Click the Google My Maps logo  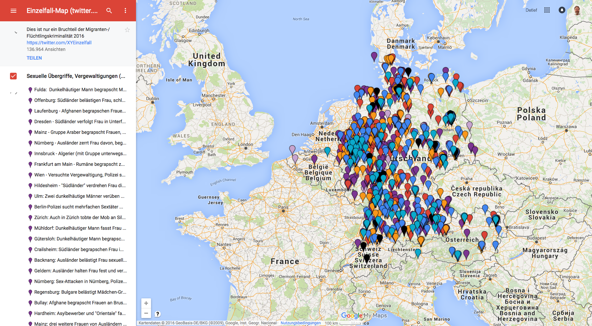[x=364, y=315]
